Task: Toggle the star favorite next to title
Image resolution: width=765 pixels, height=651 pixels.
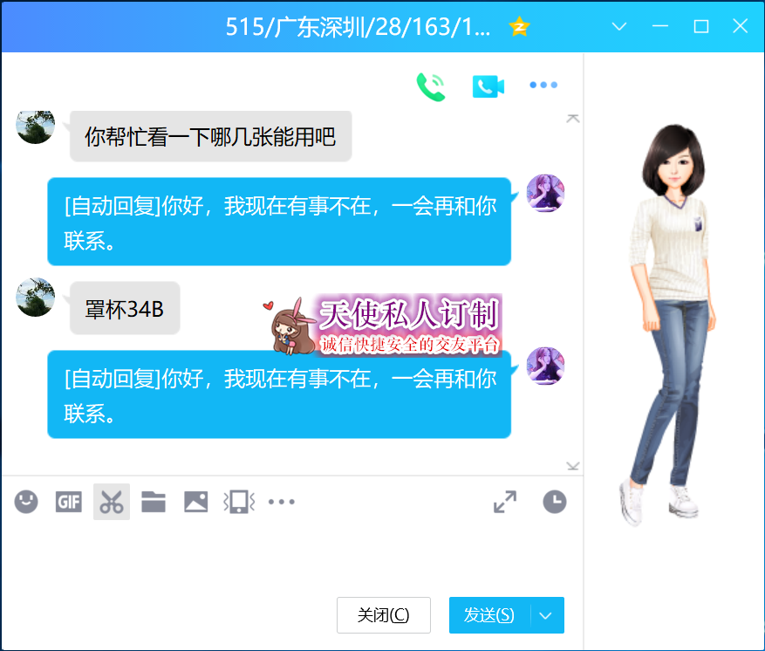Action: 520,26
